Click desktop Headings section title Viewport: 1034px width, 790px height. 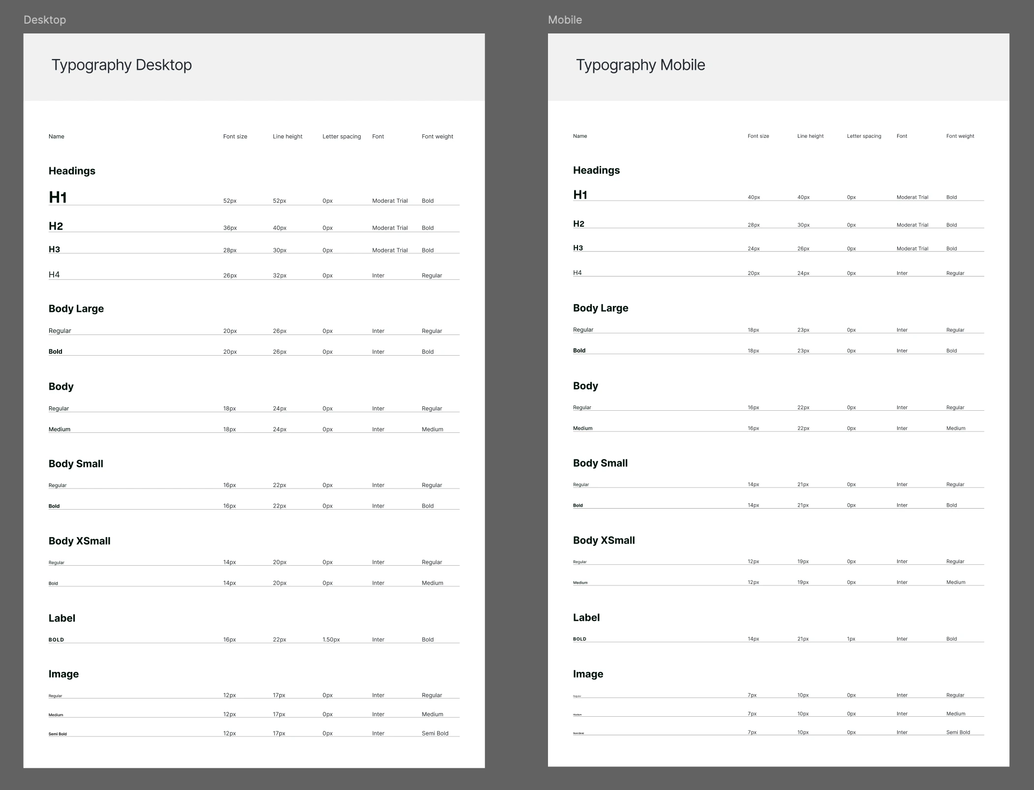click(x=72, y=171)
